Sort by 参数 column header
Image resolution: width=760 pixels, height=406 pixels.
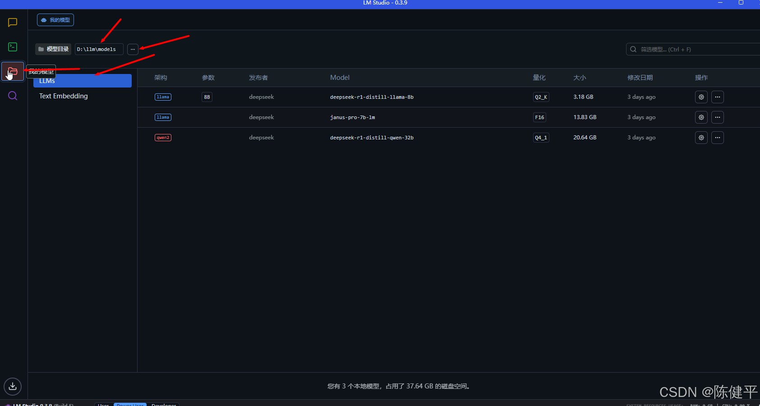208,78
